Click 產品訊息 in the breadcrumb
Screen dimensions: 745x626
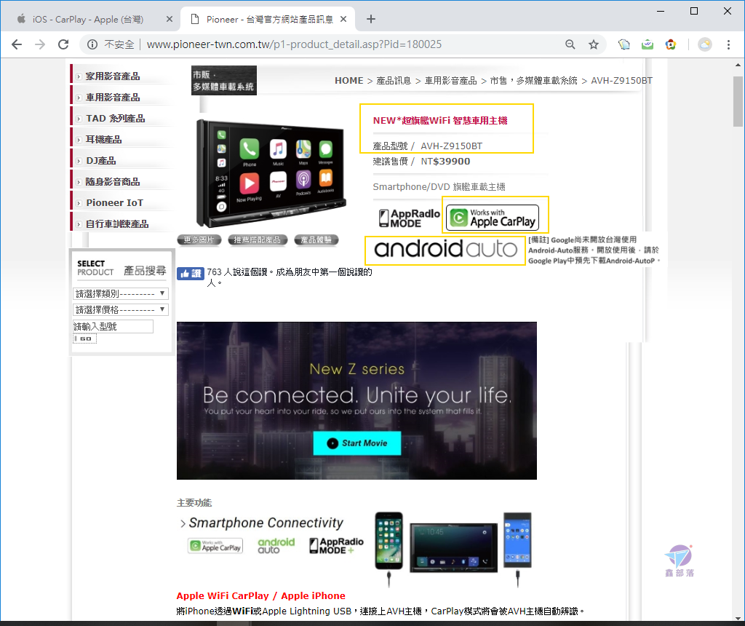coord(394,81)
